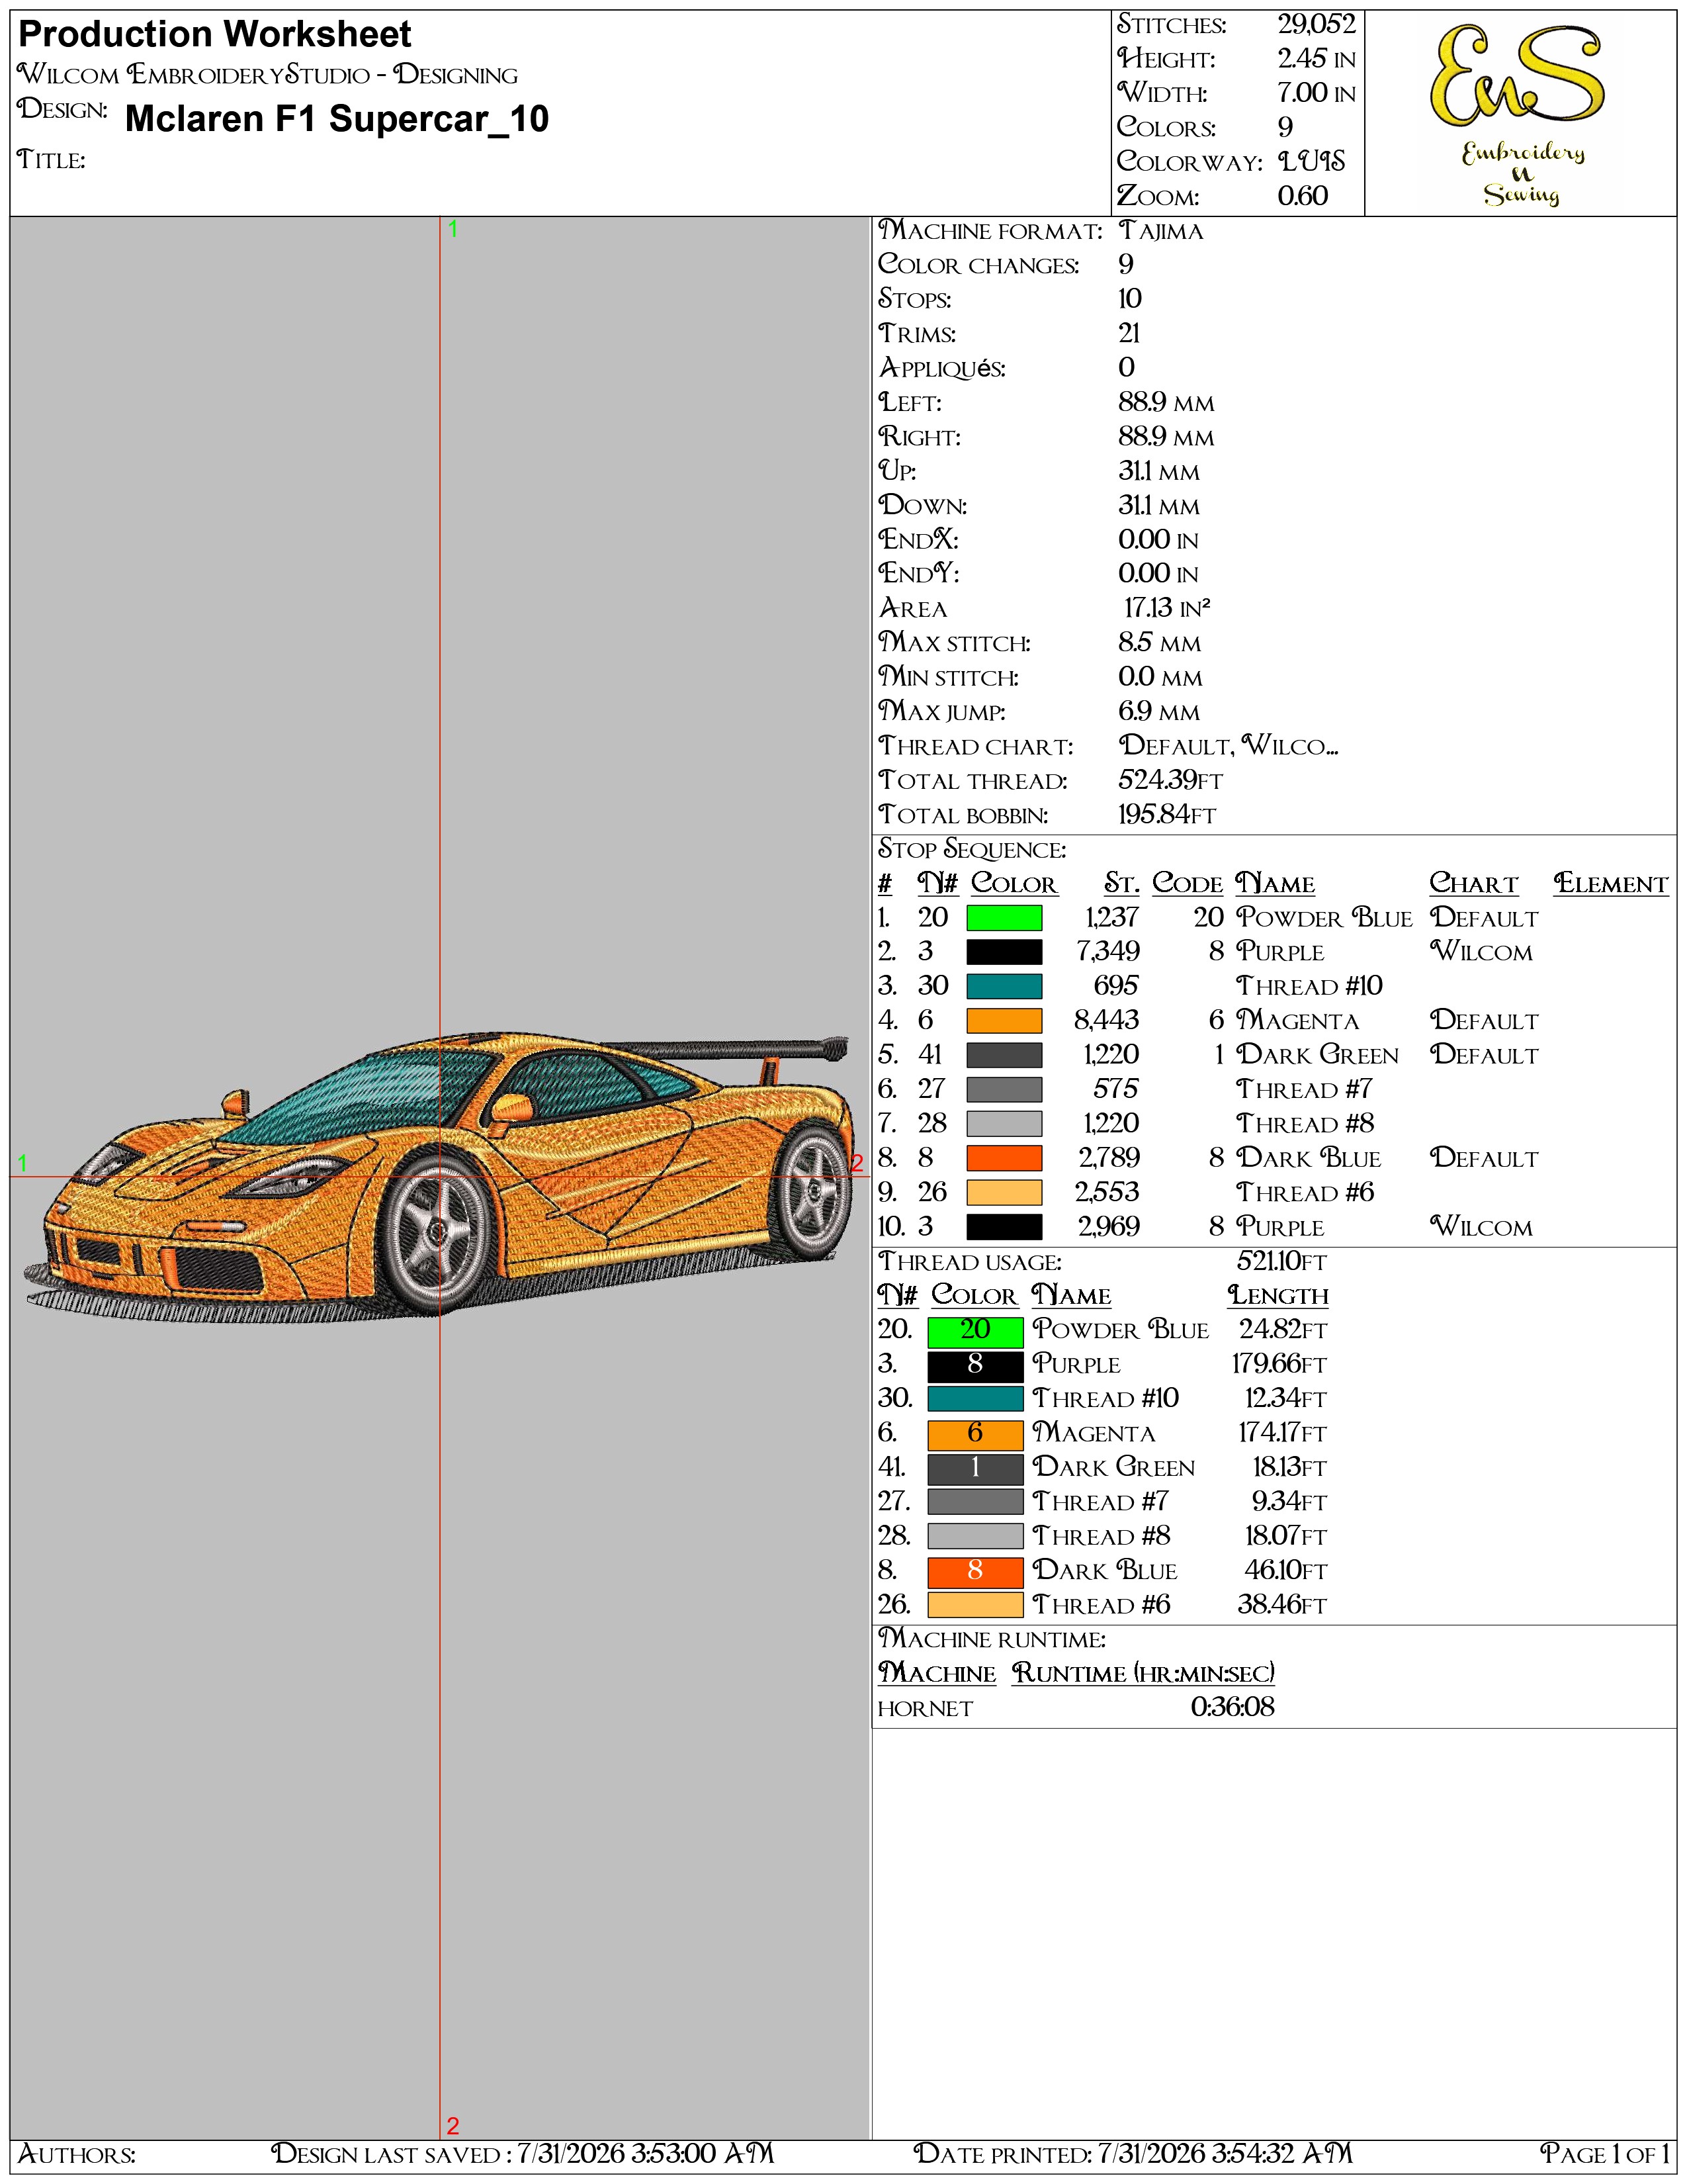1687x2184 pixels.
Task: Select the Magenta thread length "174.17ft"
Action: point(1282,1433)
